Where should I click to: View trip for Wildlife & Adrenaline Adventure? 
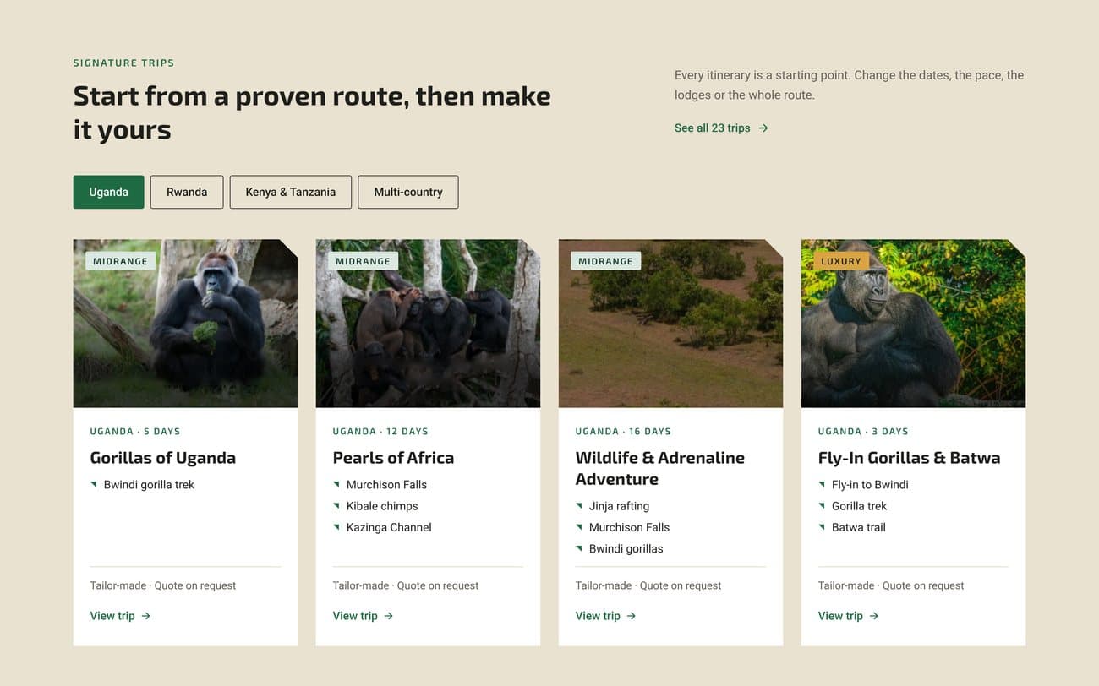(605, 616)
